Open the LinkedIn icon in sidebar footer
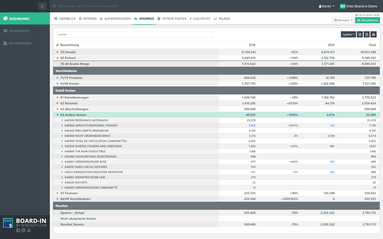Image resolution: width=383 pixels, height=239 pixels. [x=23, y=230]
